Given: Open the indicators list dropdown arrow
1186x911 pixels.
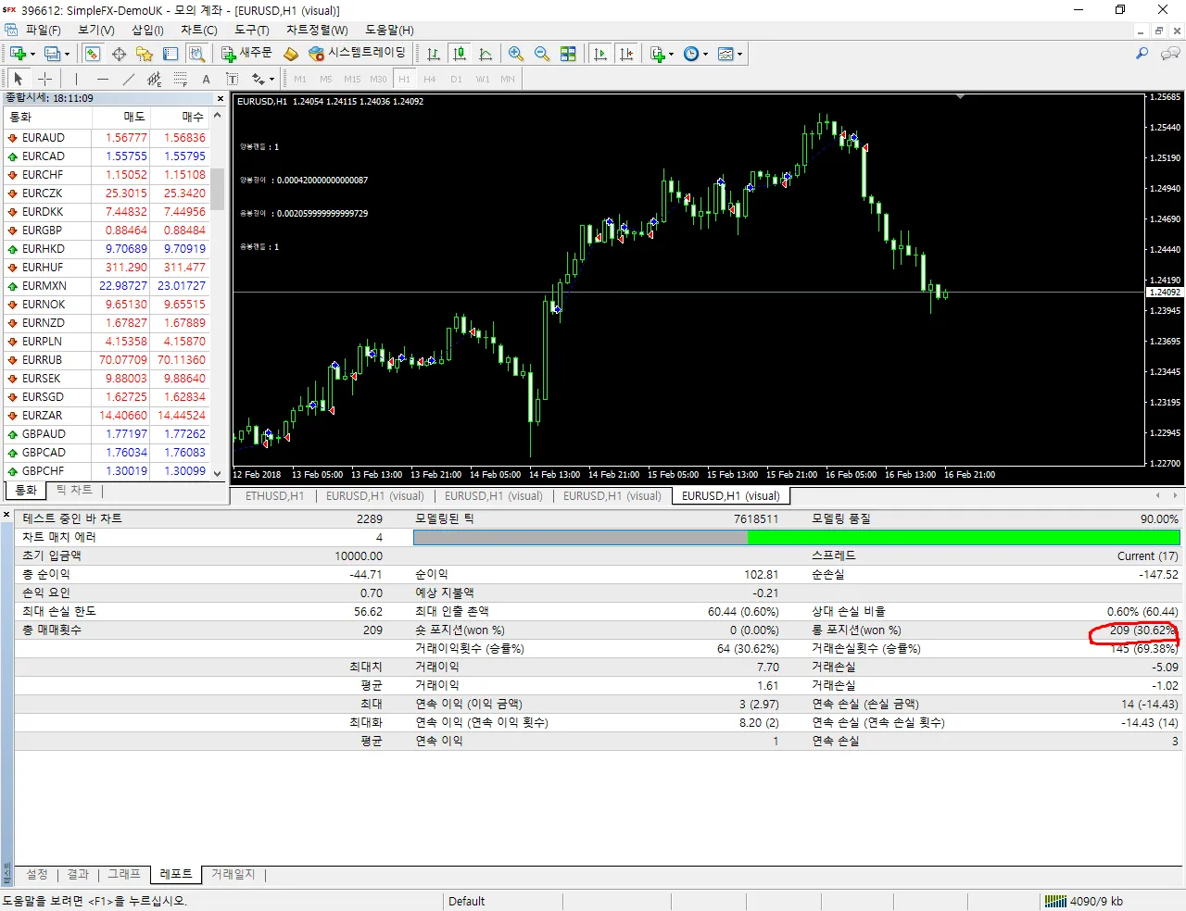Looking at the screenshot, I should (x=671, y=54).
